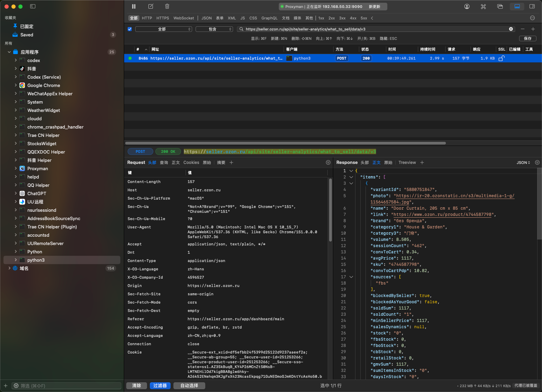Open the Saved item in the sidebar
The height and width of the screenshot is (392, 542).
point(27,35)
